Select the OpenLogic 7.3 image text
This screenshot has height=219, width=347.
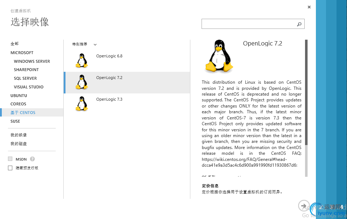(109, 99)
